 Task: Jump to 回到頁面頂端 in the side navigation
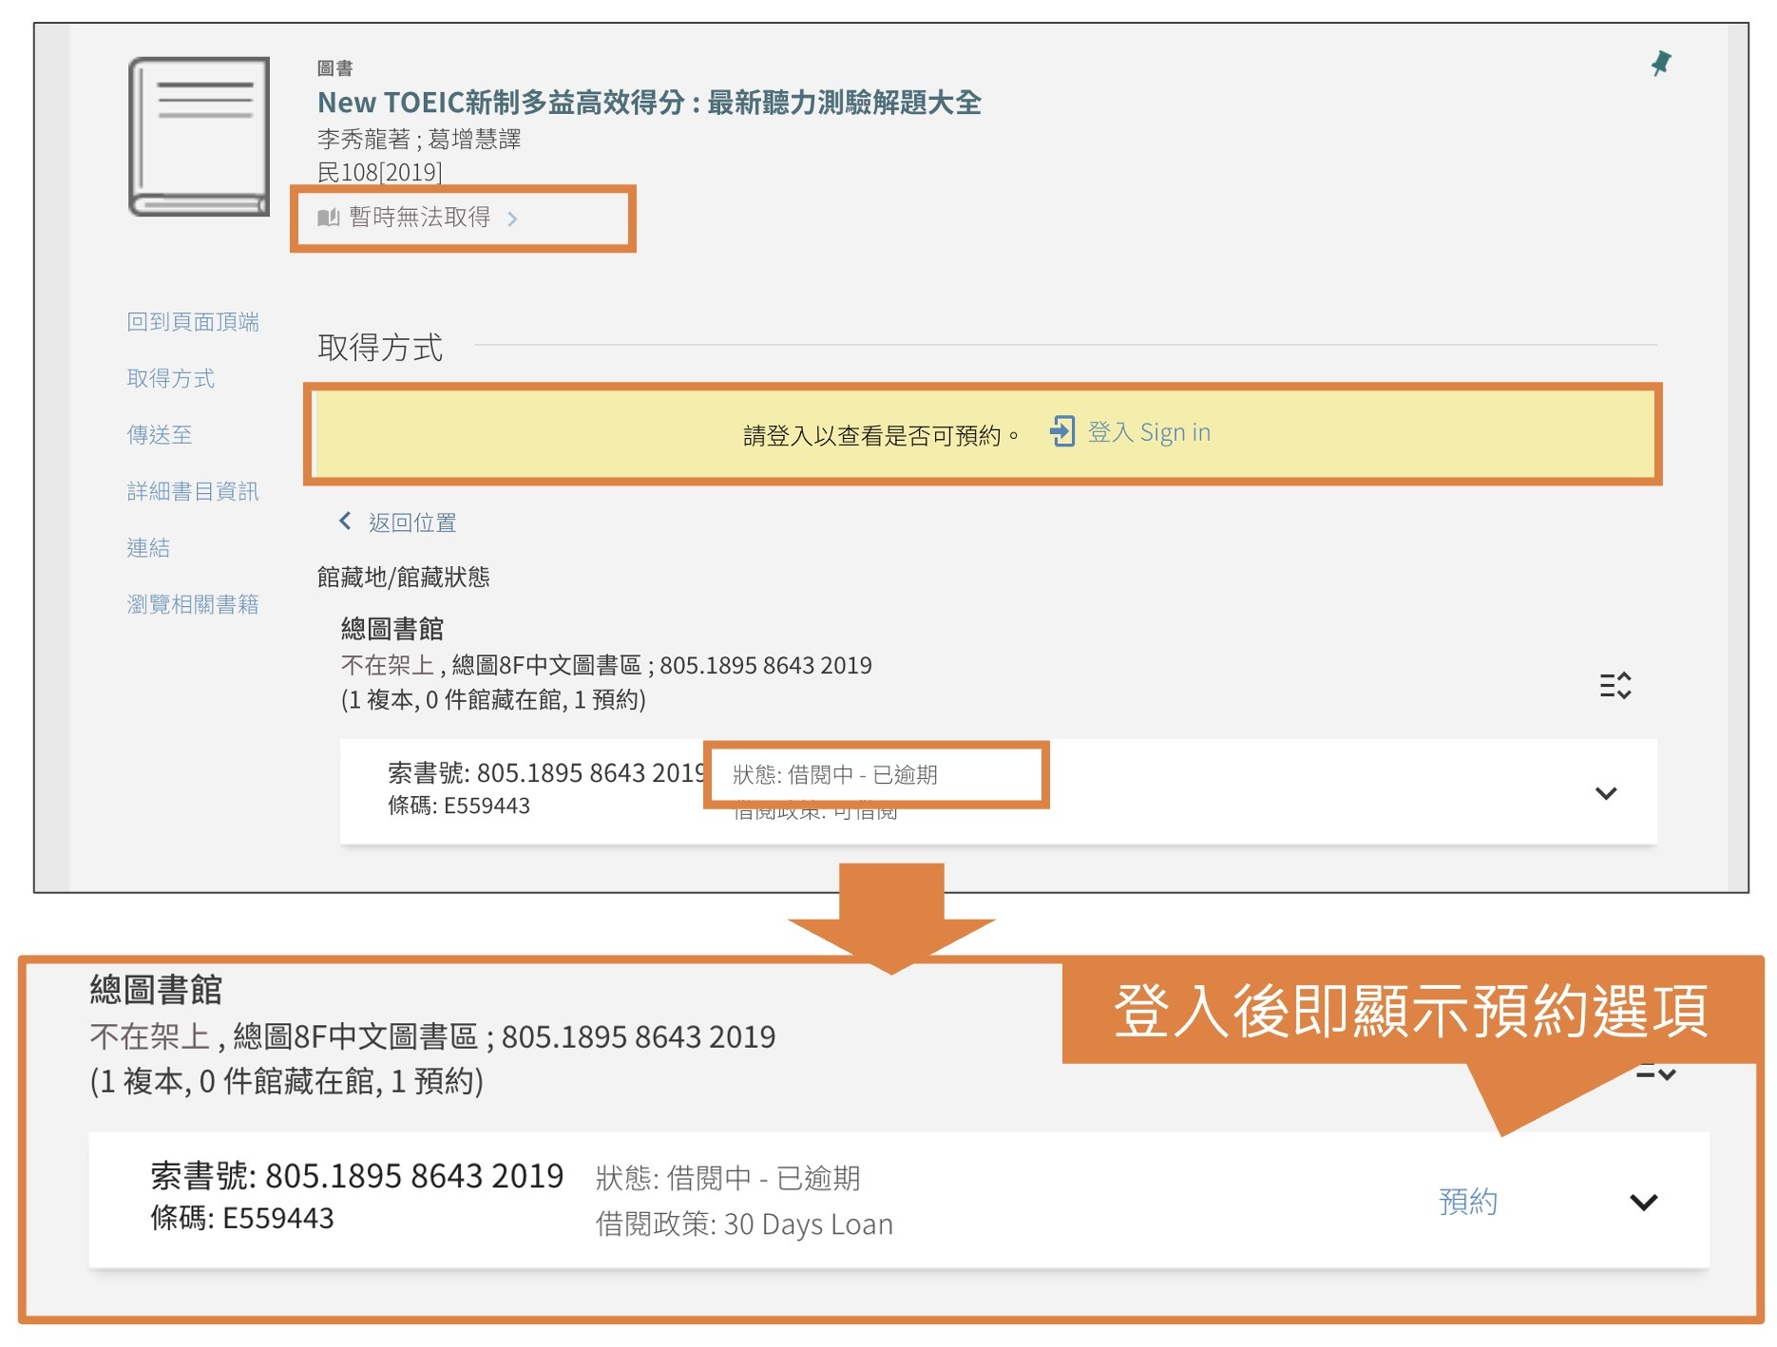(193, 322)
